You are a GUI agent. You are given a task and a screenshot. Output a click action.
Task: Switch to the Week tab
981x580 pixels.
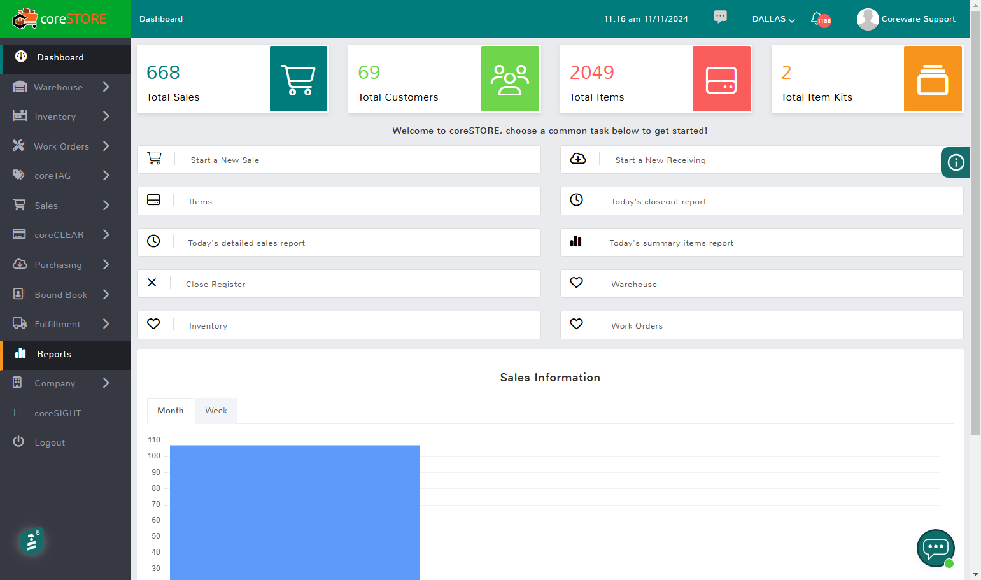(216, 411)
